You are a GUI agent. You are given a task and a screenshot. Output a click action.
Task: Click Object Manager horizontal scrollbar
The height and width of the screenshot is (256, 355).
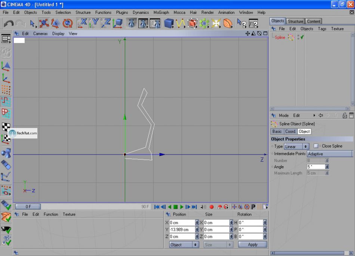click(x=310, y=109)
